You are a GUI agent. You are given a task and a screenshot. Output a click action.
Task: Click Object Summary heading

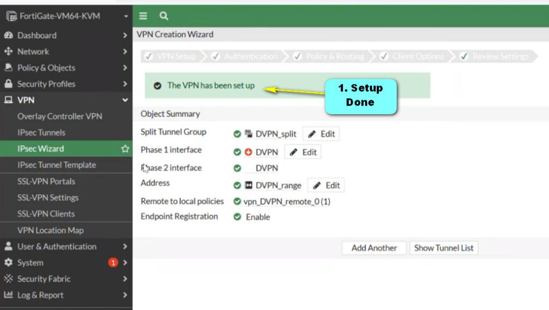pos(170,114)
